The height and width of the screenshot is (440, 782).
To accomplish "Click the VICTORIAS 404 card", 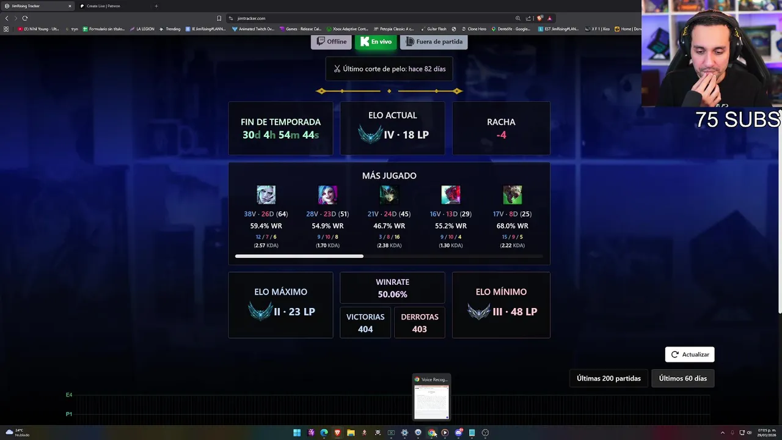I will coord(365,323).
